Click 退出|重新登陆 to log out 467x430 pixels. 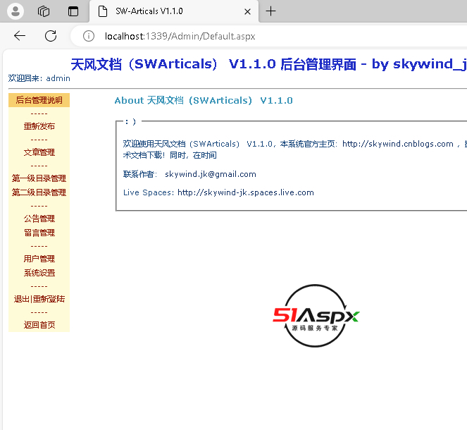pos(39,299)
